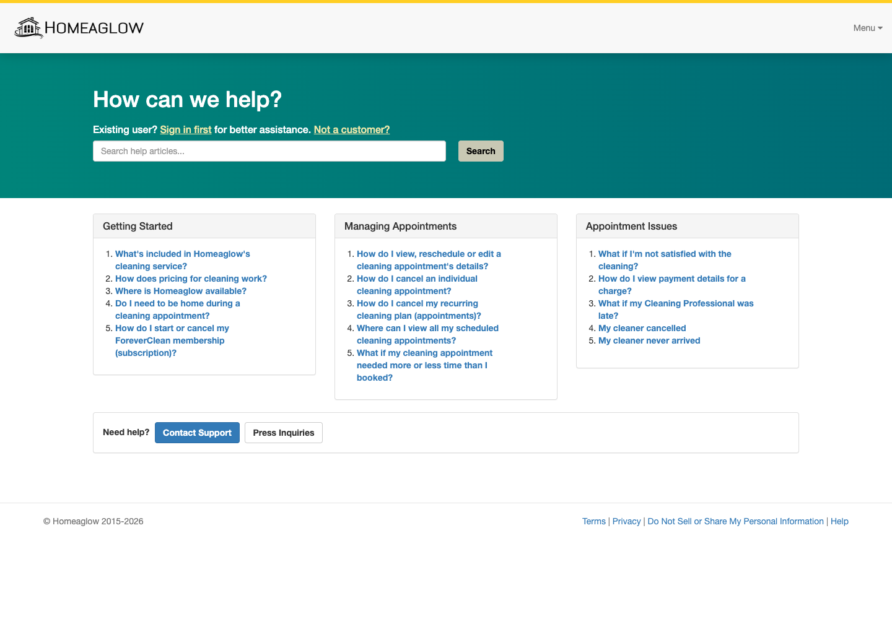Viewport: 892px width, 619px height.
Task: Click the How can we help? heading
Action: 187,99
